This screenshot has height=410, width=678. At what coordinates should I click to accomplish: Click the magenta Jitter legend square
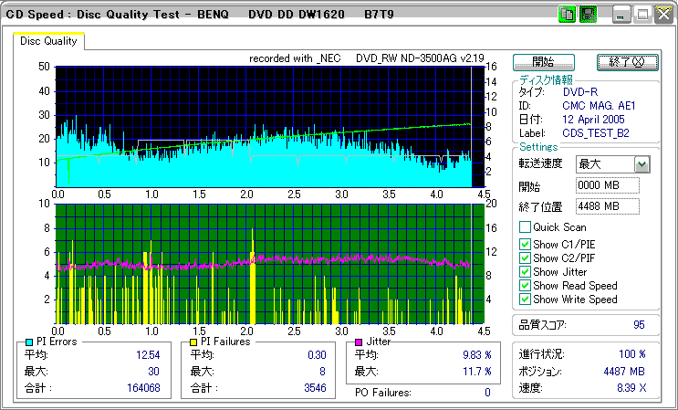coord(359,342)
